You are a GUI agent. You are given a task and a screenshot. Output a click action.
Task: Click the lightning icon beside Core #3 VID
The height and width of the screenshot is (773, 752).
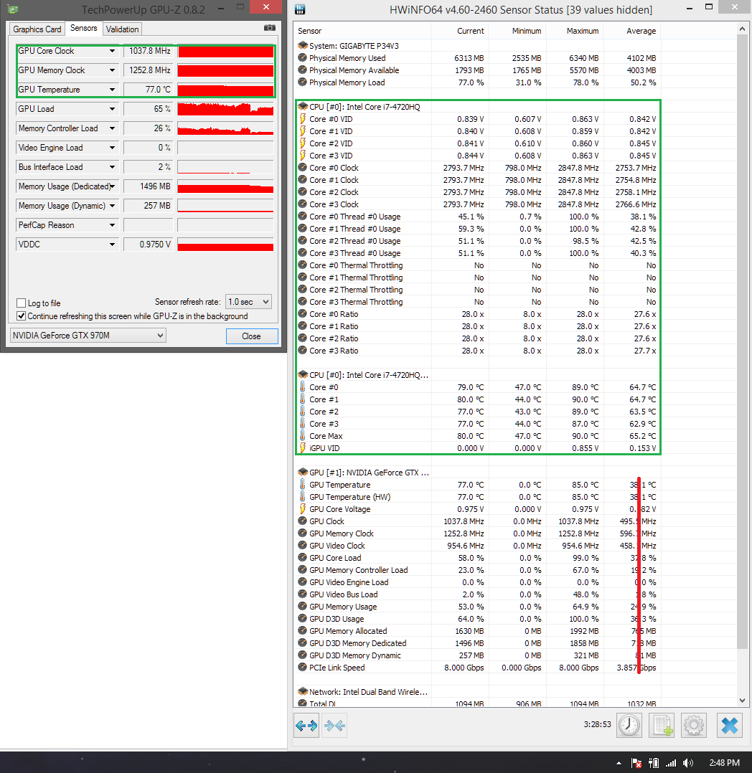(x=303, y=156)
